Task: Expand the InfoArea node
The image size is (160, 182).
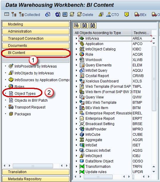Action: click(x=77, y=38)
